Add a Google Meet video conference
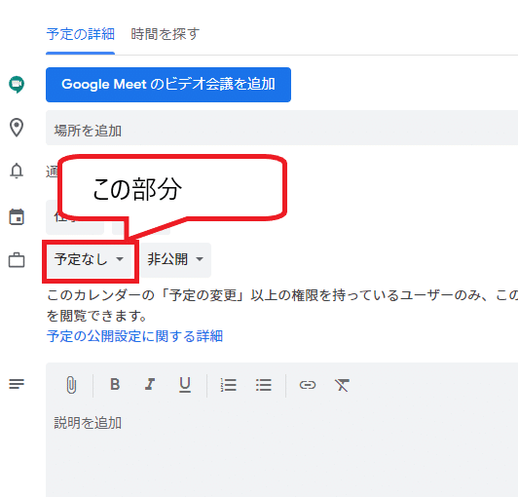 (x=168, y=85)
